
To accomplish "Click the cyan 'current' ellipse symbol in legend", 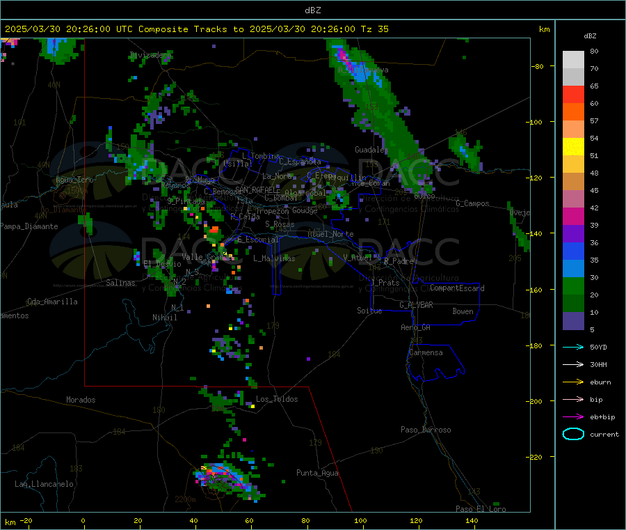I will pos(573,434).
